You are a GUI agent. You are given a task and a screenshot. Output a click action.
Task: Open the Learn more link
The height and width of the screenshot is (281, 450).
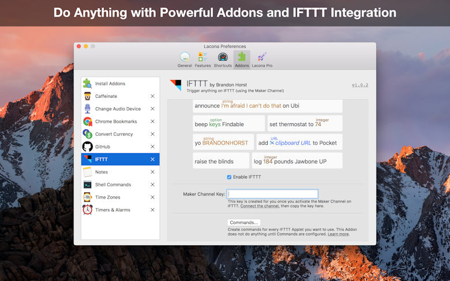pos(338,234)
